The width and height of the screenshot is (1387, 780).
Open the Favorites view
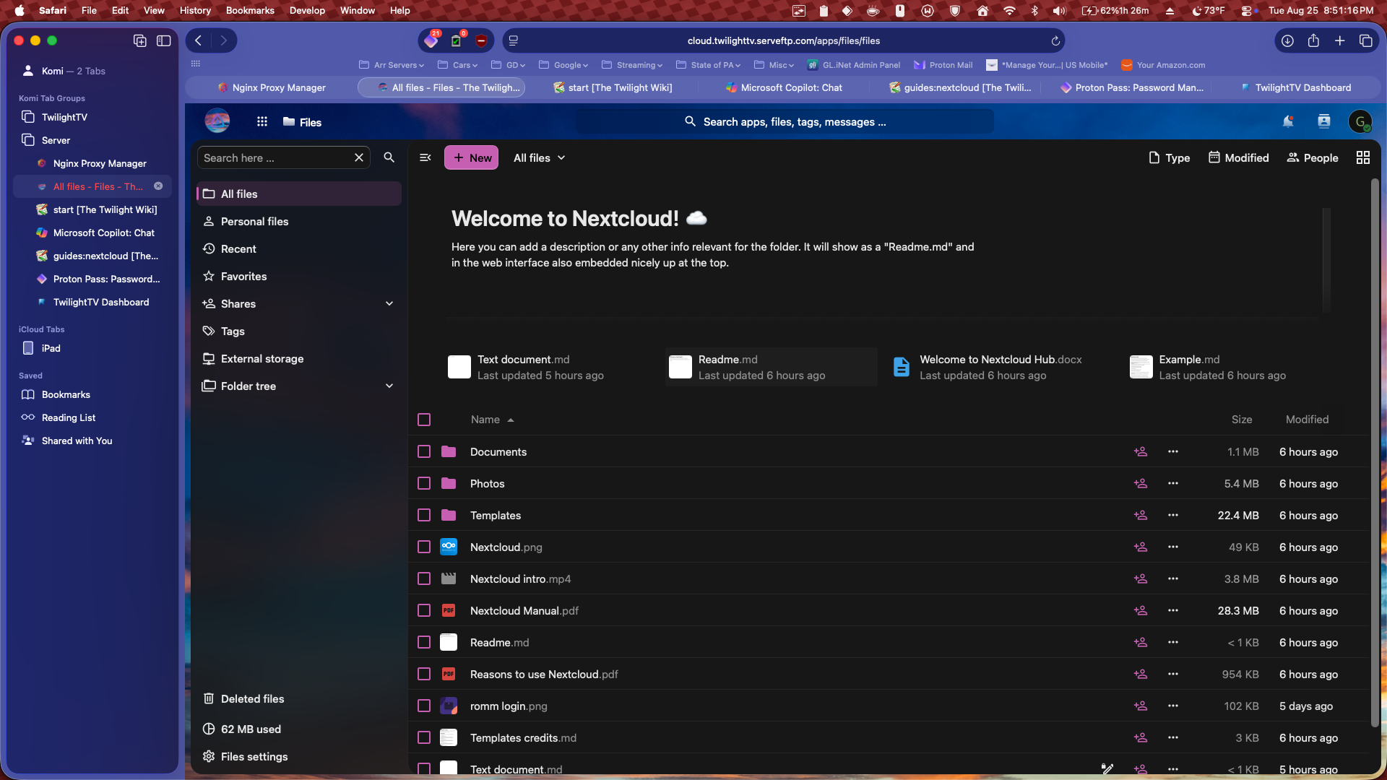click(x=299, y=277)
